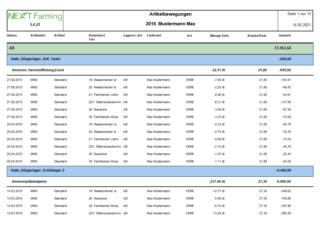This screenshot has width=320, height=226.
Task: Select the Menge Einh. column header
Action: [220, 36]
